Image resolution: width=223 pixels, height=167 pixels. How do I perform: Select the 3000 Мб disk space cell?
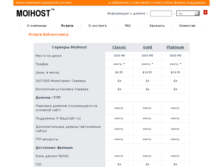coord(147,56)
